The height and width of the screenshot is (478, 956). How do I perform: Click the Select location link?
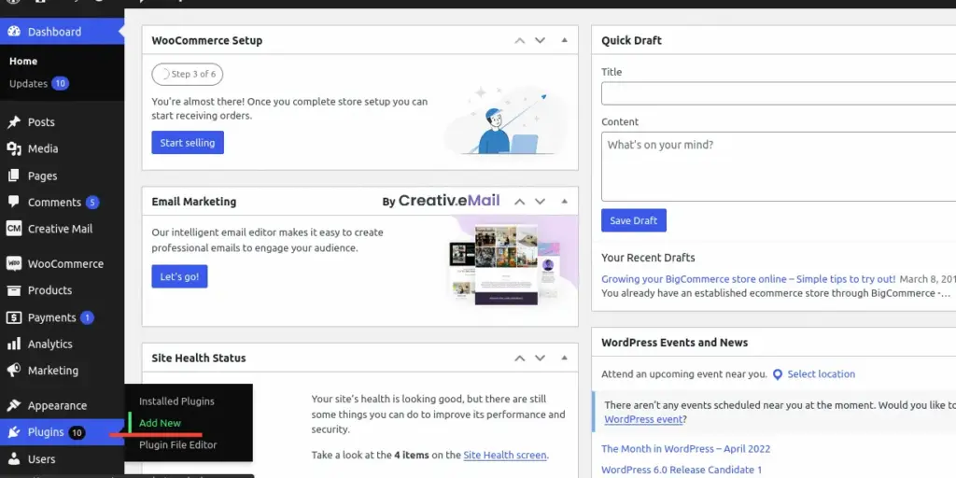click(x=822, y=373)
